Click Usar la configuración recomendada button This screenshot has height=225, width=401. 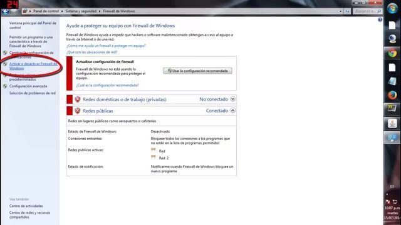click(x=198, y=71)
